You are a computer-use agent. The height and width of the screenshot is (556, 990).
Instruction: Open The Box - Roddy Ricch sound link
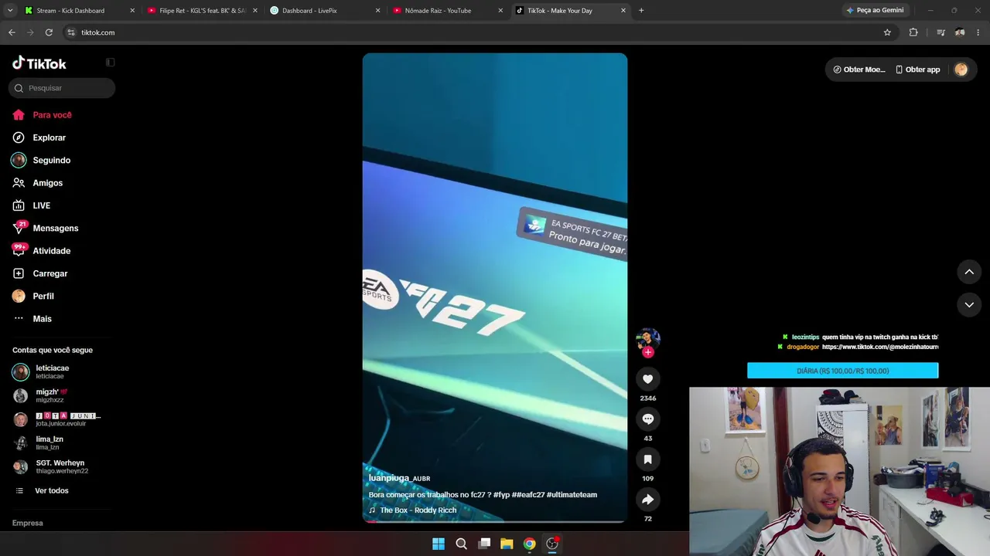point(412,510)
